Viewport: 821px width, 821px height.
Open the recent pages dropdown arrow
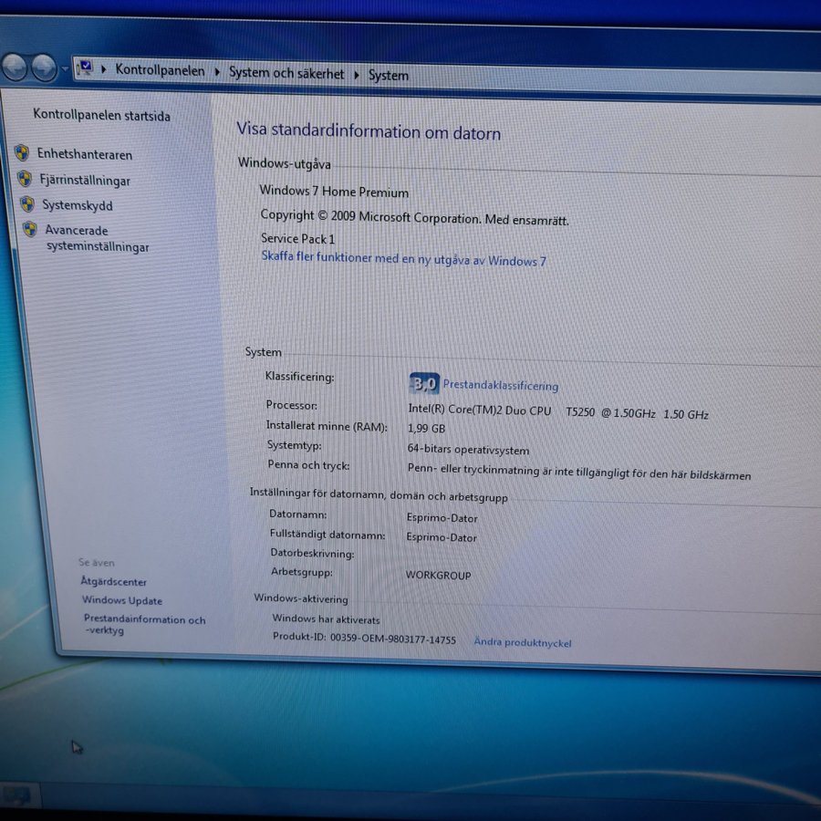[64, 68]
